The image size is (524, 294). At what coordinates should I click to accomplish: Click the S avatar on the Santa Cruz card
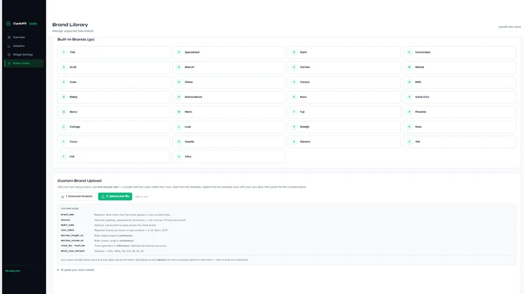click(x=409, y=97)
